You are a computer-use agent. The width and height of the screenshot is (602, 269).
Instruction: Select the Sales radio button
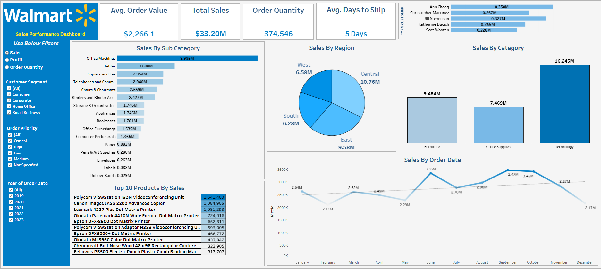pos(7,53)
